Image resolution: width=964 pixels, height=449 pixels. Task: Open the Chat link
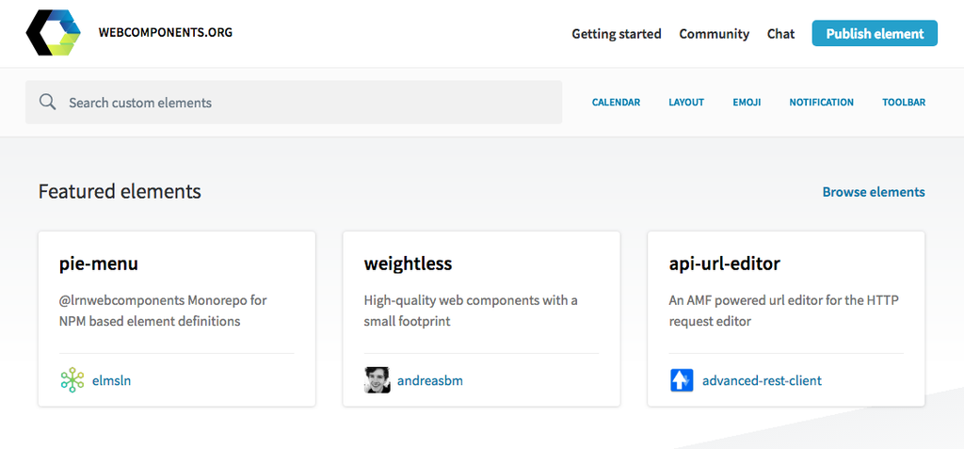coord(780,34)
